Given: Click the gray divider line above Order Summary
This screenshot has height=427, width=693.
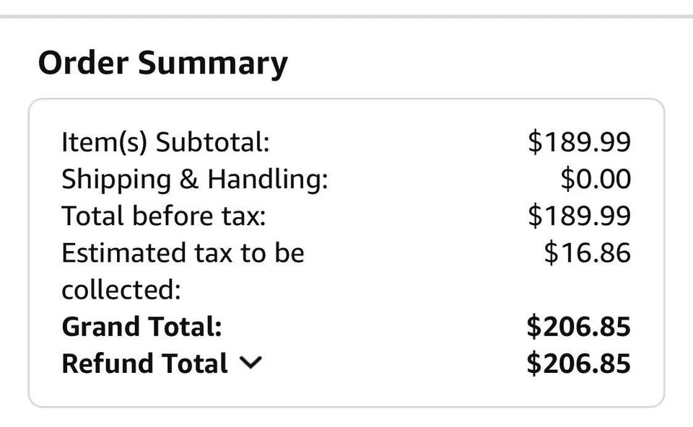Looking at the screenshot, I should (346, 16).
